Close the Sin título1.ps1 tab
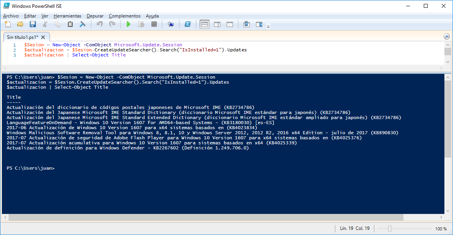This screenshot has height=235, width=453. [43, 37]
